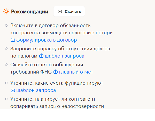Open «шаблон запроса» link for tax debts certificate
Image resolution: width=155 pixels, height=121 pixels.
point(64,56)
